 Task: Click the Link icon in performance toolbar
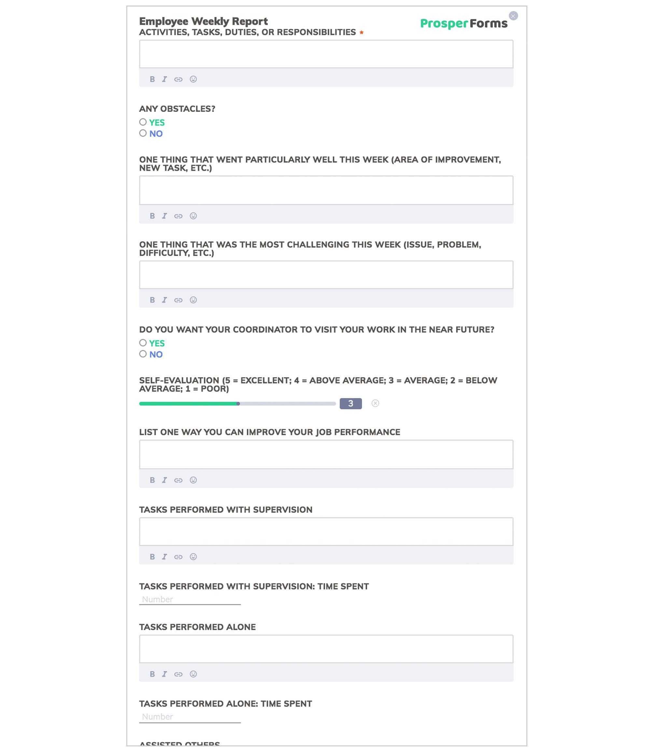pyautogui.click(x=178, y=480)
